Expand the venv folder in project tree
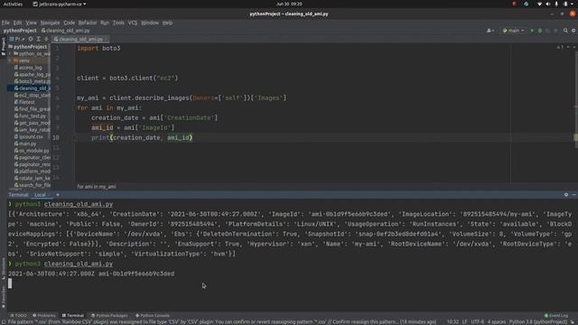Viewport: 578px width, 325px height. tap(10, 60)
